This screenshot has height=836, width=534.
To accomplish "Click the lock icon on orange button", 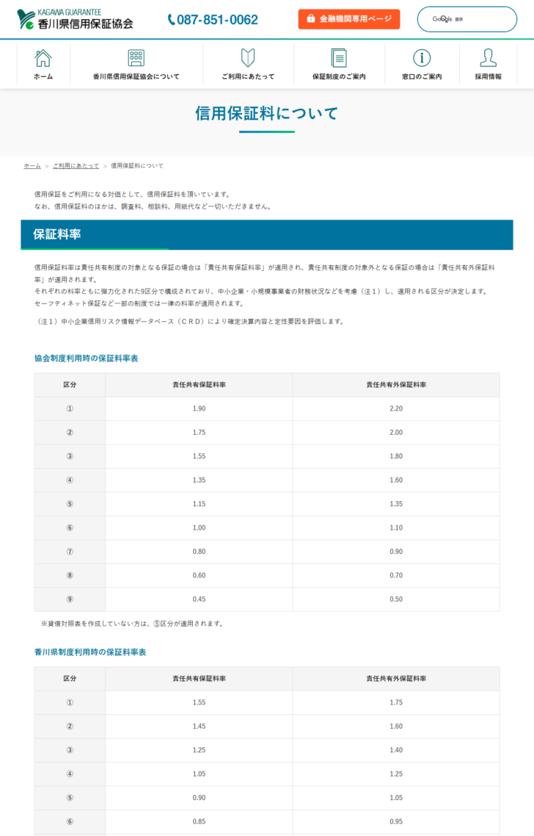I will 311,18.
